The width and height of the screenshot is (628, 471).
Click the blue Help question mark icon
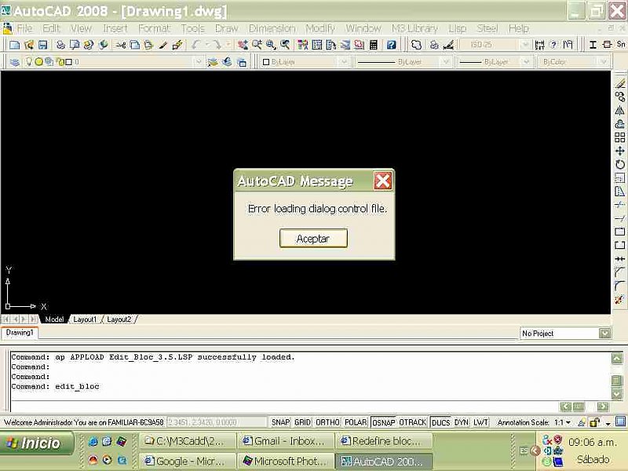coord(391,45)
